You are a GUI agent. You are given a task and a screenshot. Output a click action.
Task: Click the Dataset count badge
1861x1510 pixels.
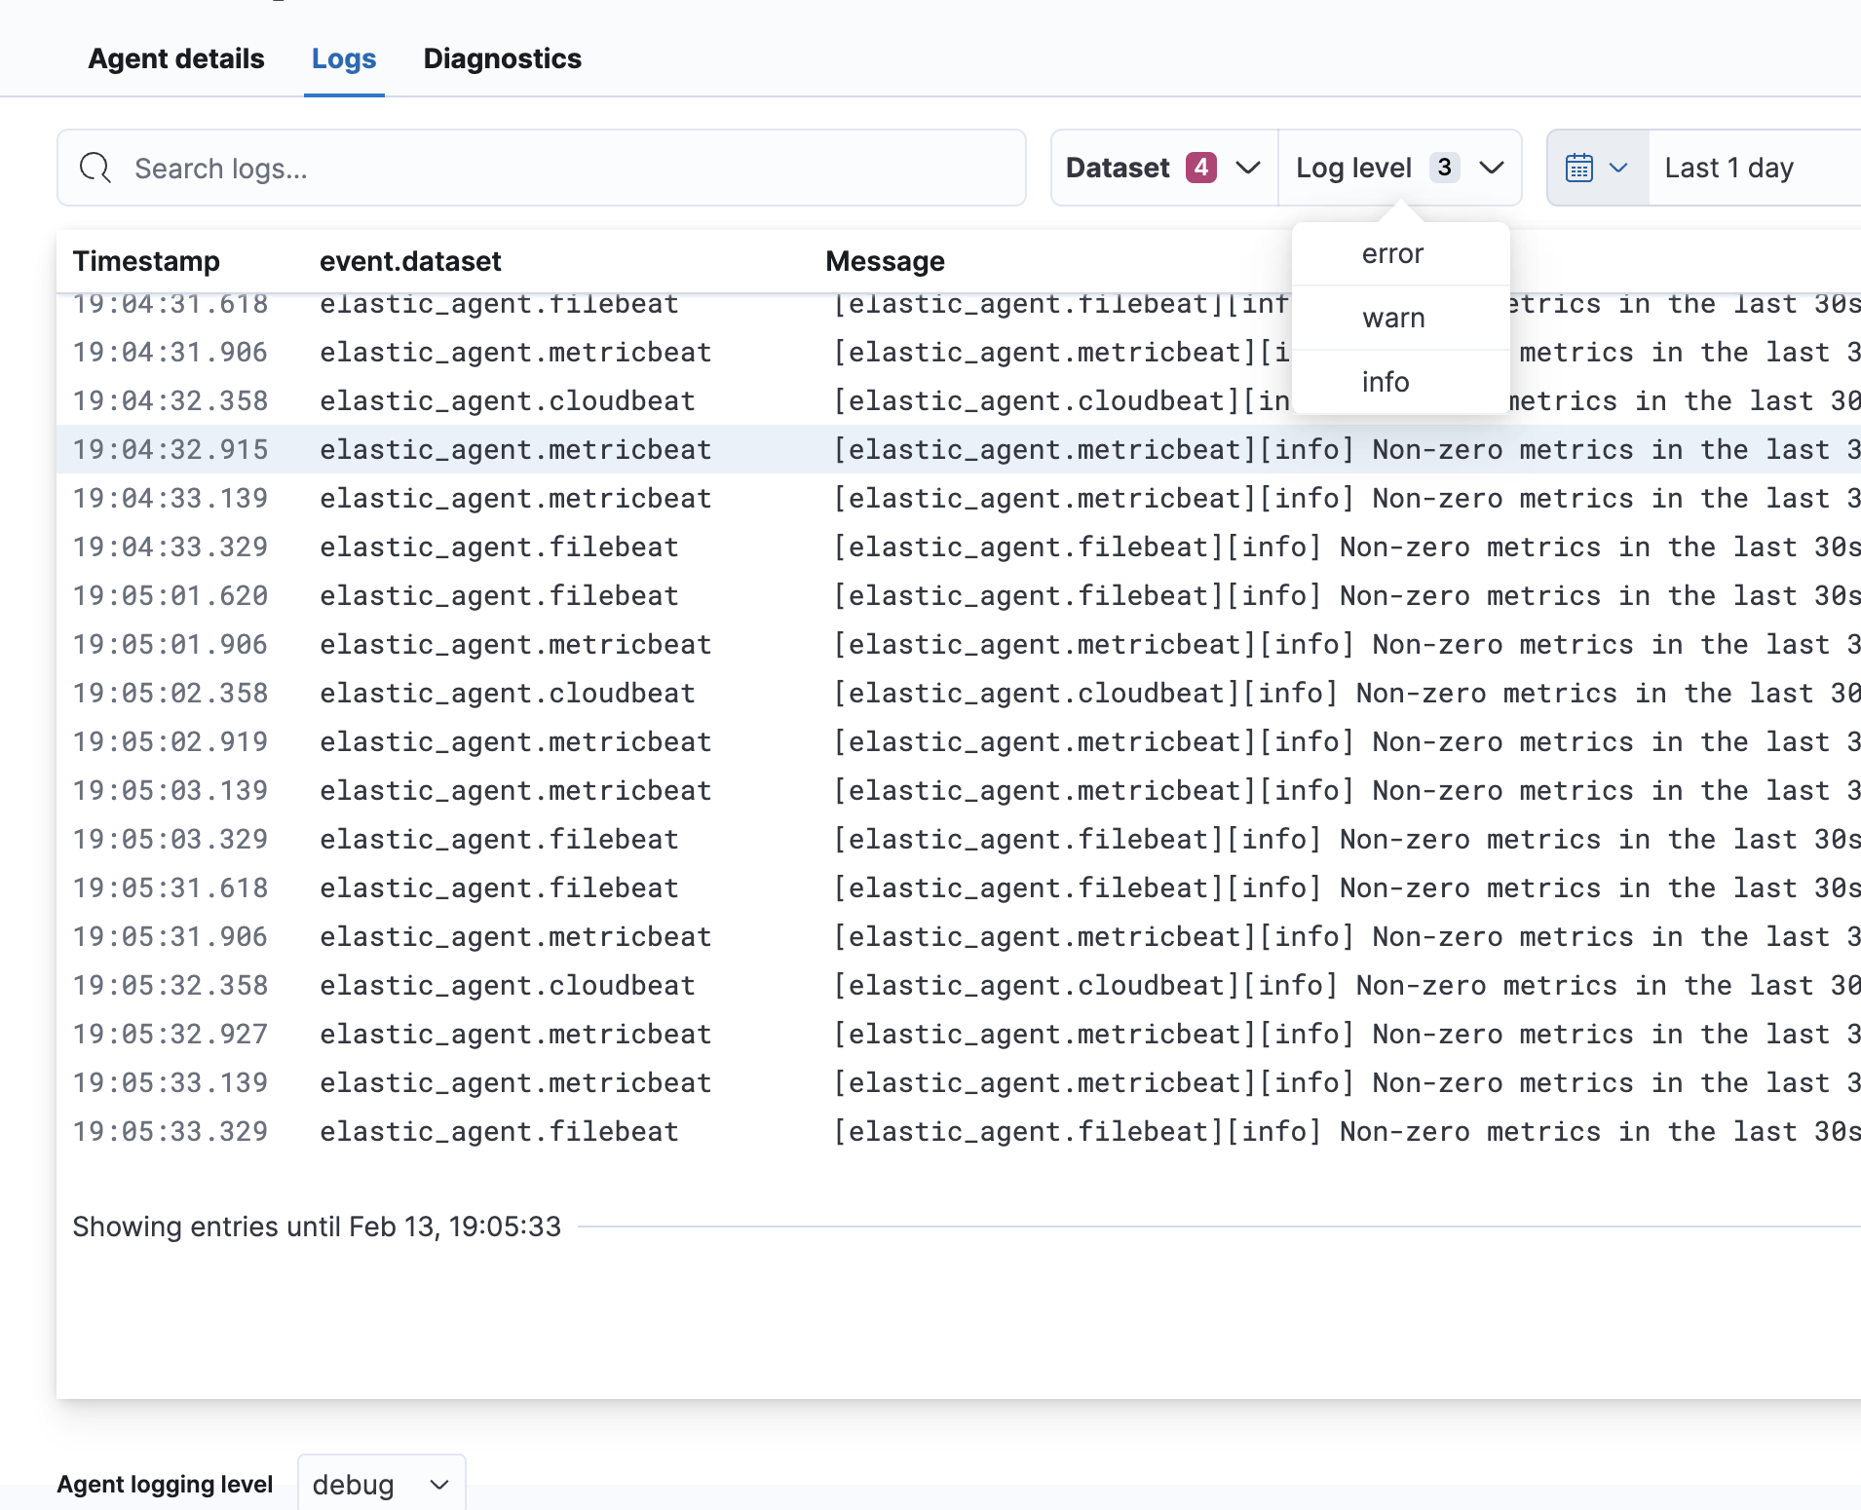(1201, 167)
